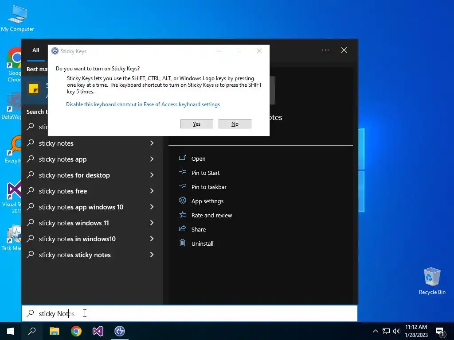Expand 'sticky notes windows 11' chevron

pos(152,223)
